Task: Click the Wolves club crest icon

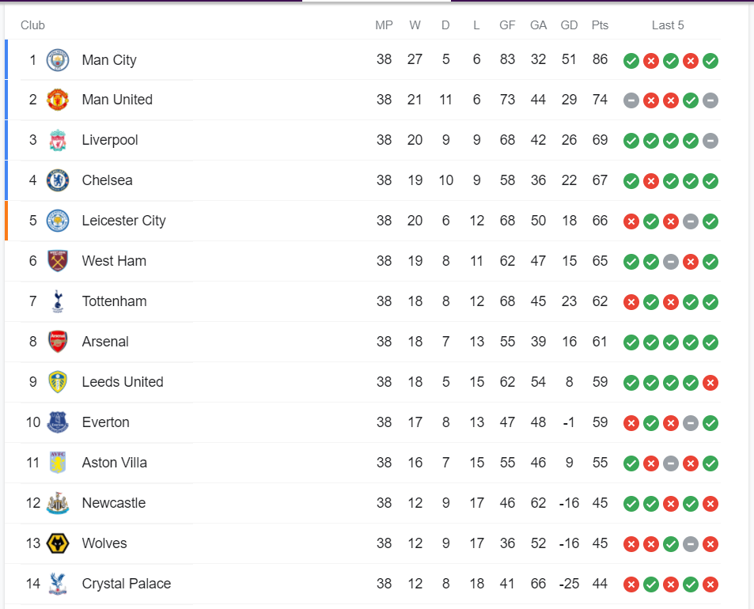Action: point(58,543)
